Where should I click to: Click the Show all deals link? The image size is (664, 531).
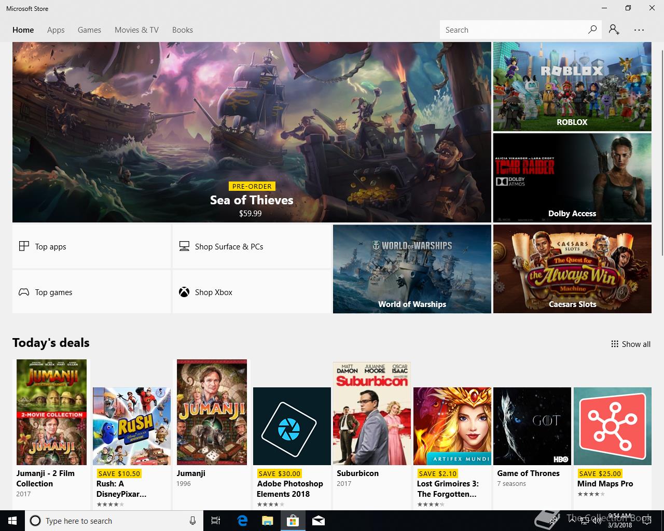[631, 344]
